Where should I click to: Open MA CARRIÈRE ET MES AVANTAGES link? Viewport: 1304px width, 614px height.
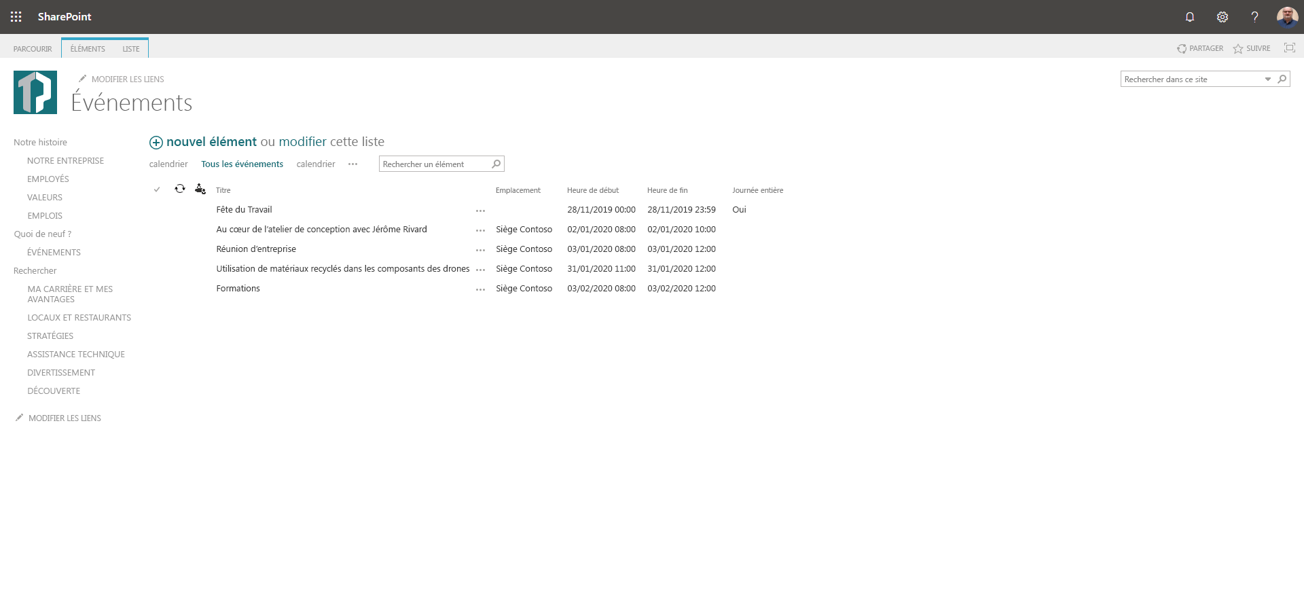tap(71, 294)
